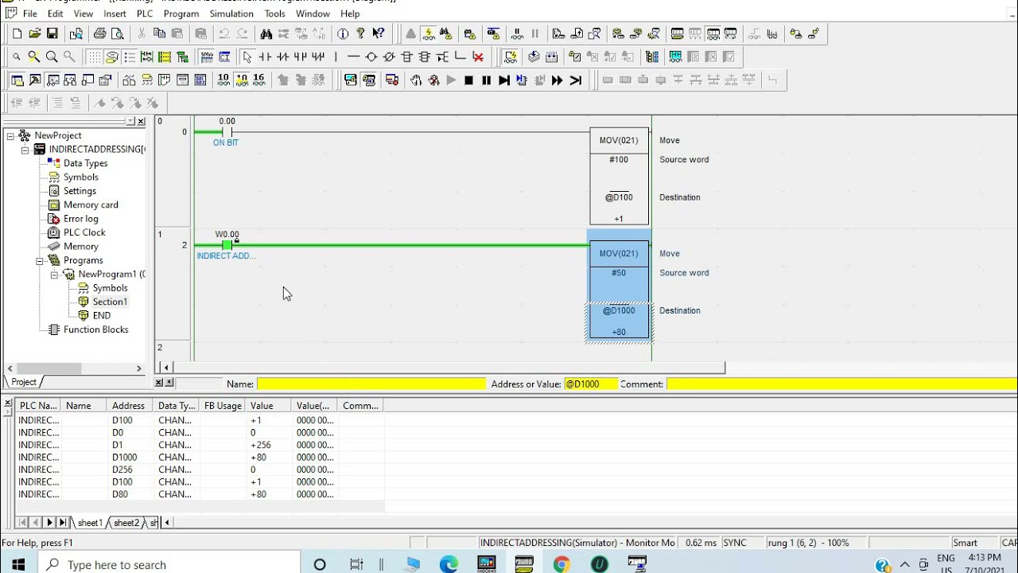
Task: Collapse the NewProgram1 tree node
Action: [54, 274]
